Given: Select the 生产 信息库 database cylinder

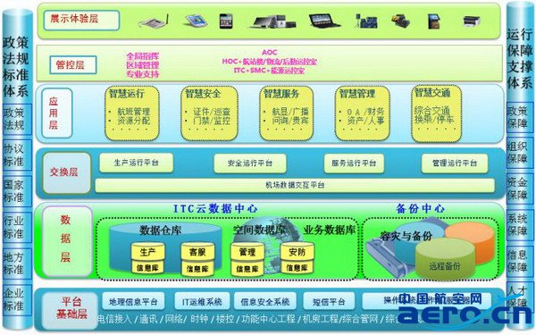Looking at the screenshot, I should point(147,258).
